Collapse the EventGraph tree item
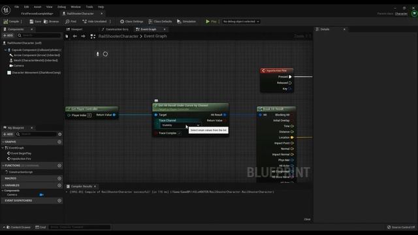This screenshot has width=418, height=235. [3, 148]
